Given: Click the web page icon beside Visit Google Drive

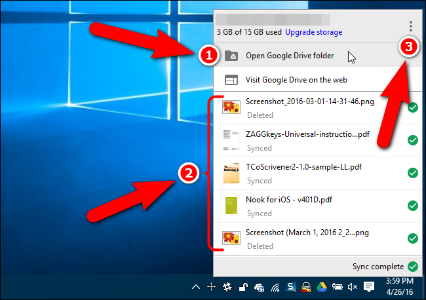Looking at the screenshot, I should pyautogui.click(x=231, y=80).
